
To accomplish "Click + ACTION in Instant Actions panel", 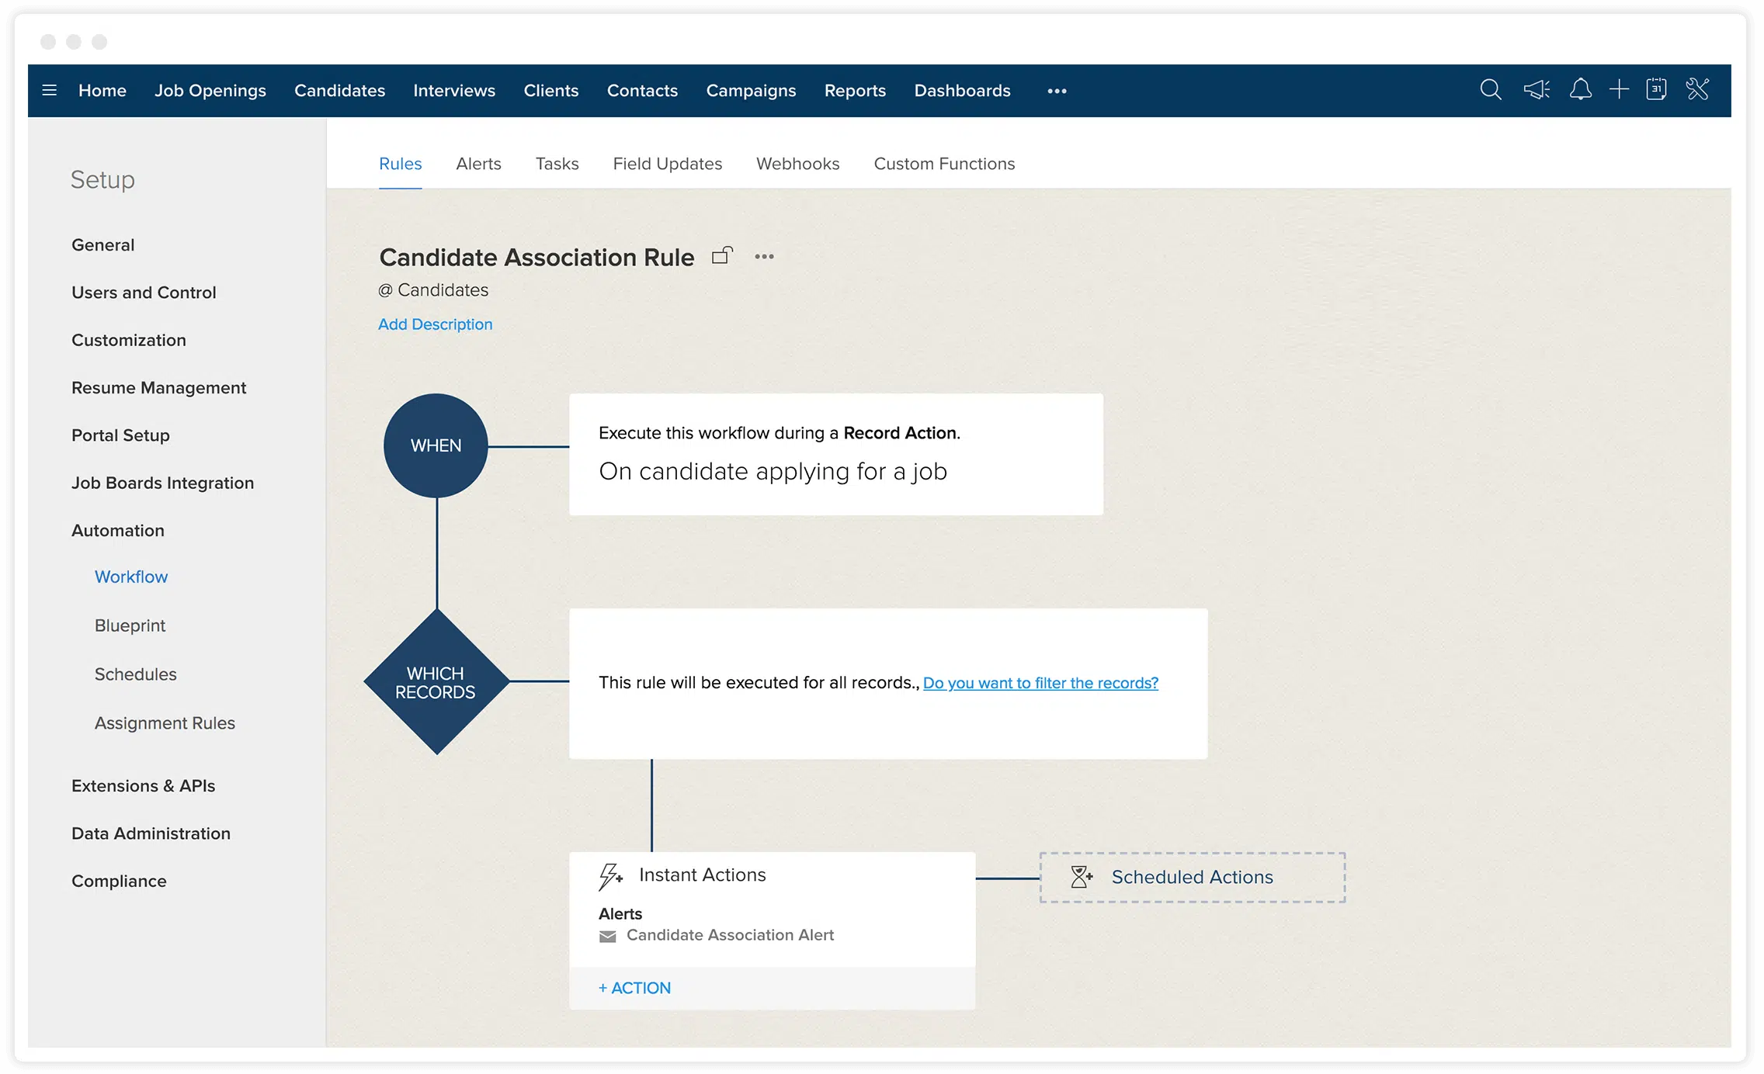I will [x=634, y=988].
